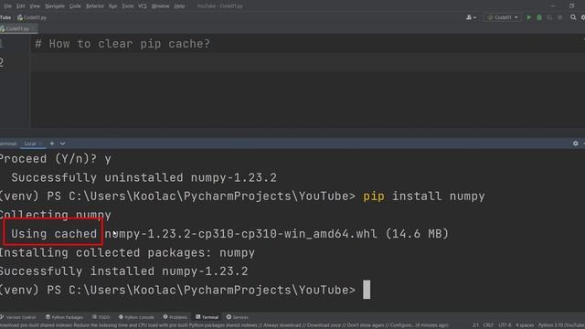
Task: Open the user account icon in toolbar
Action: (471, 17)
